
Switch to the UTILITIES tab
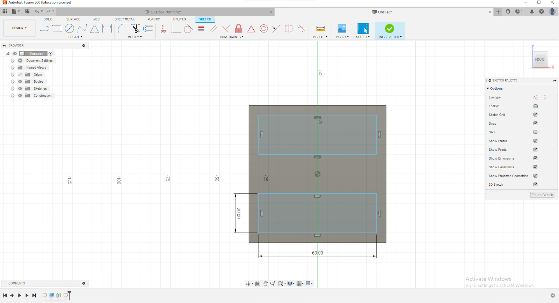coord(180,19)
